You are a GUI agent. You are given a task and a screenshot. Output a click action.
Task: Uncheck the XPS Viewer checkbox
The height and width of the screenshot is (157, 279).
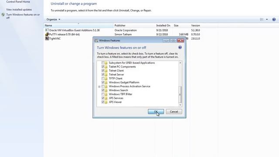coord(103,102)
